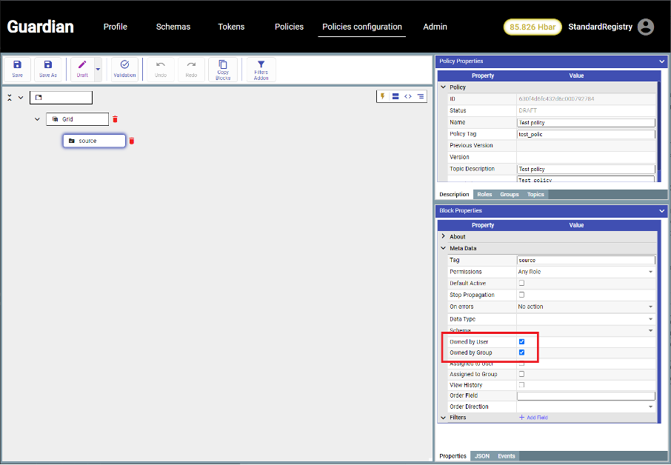Click the Add Field link in Filters
This screenshot has height=465, width=671.
[533, 418]
